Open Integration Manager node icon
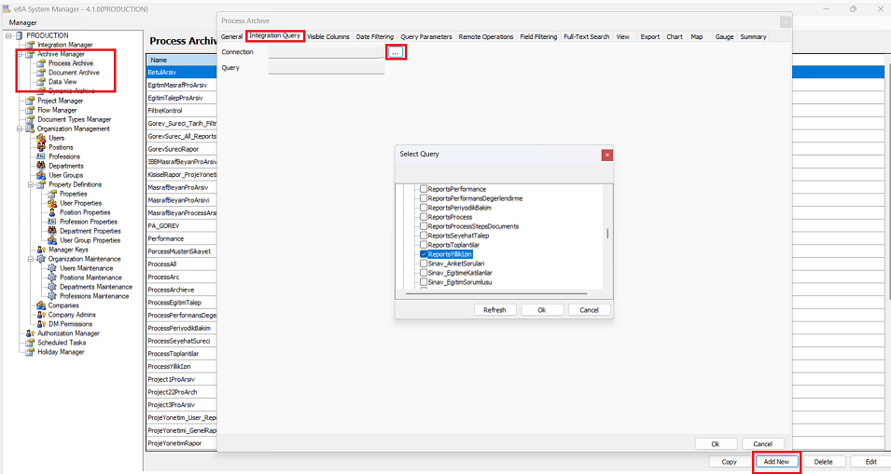891x474 pixels. coord(31,45)
